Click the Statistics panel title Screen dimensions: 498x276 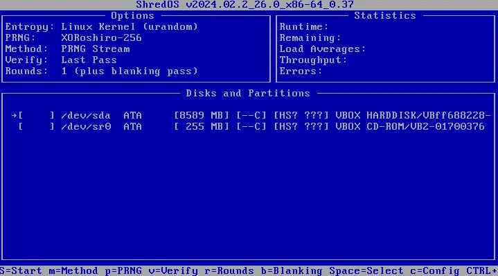click(x=385, y=15)
